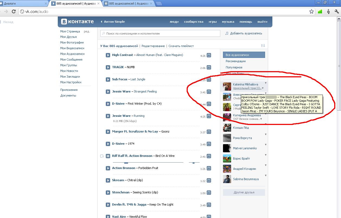Expand Андрей Кочарян dropdown arrow
The width and height of the screenshot is (341, 218).
pos(266,165)
